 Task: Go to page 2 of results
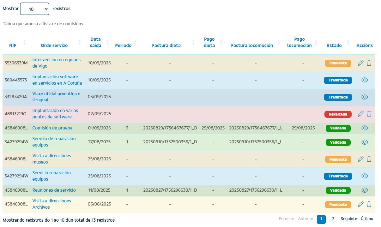(x=333, y=219)
